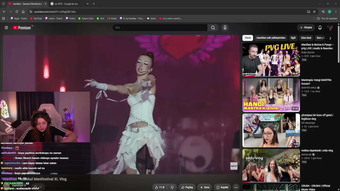Viewport: 340px width, 191px height.
Task: Click the YouTube search magnifier button
Action: (213, 28)
